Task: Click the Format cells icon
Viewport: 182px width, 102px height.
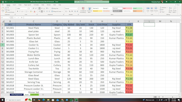Action: [x=156, y=8]
